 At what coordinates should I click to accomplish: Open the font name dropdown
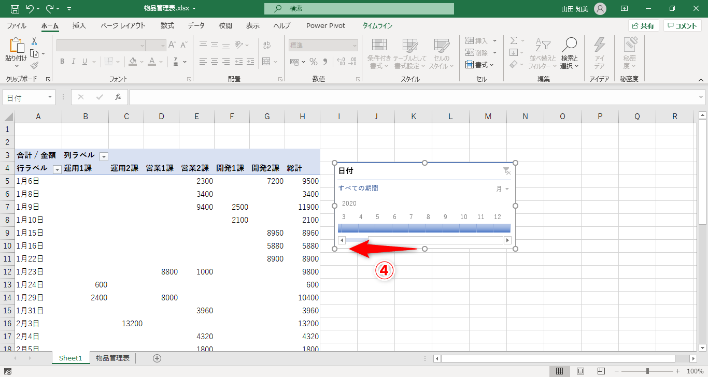pyautogui.click(x=141, y=46)
